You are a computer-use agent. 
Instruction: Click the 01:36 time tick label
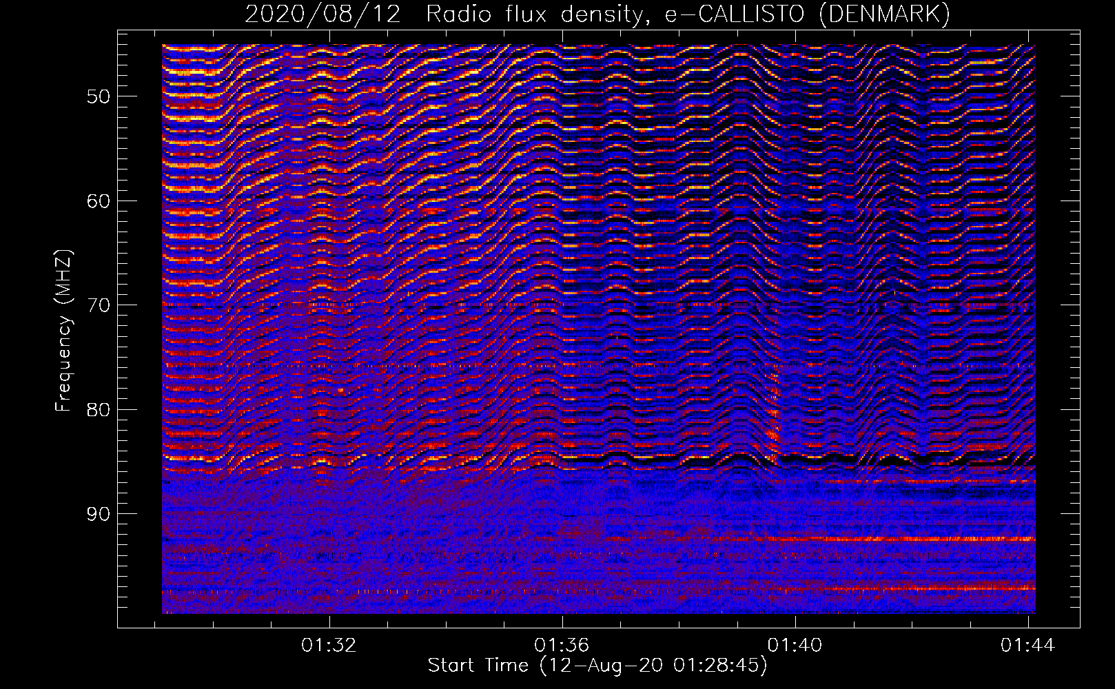coord(562,645)
